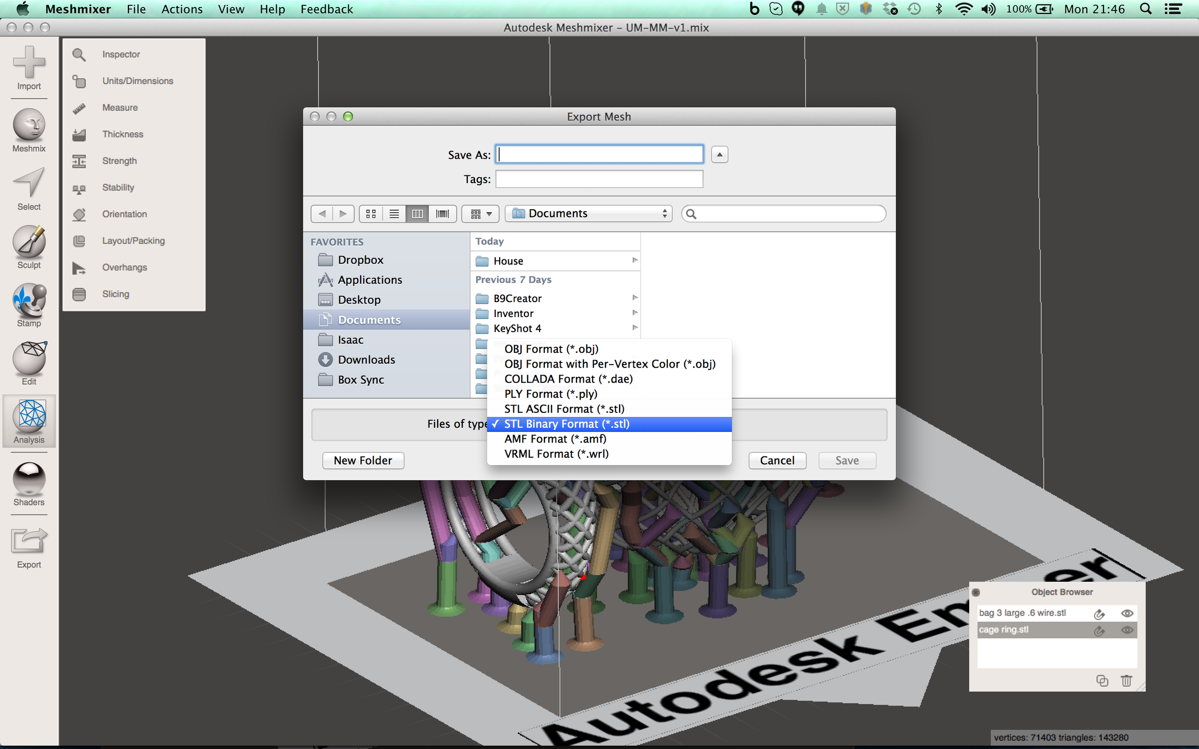
Task: Click the New Folder button
Action: click(x=363, y=460)
